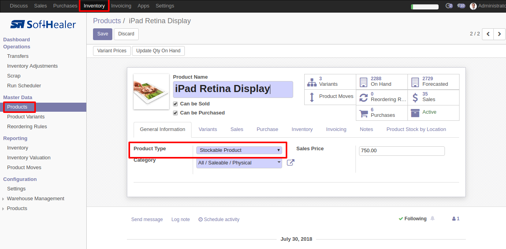The width and height of the screenshot is (506, 249).
Task: Click the Save button
Action: [x=102, y=34]
